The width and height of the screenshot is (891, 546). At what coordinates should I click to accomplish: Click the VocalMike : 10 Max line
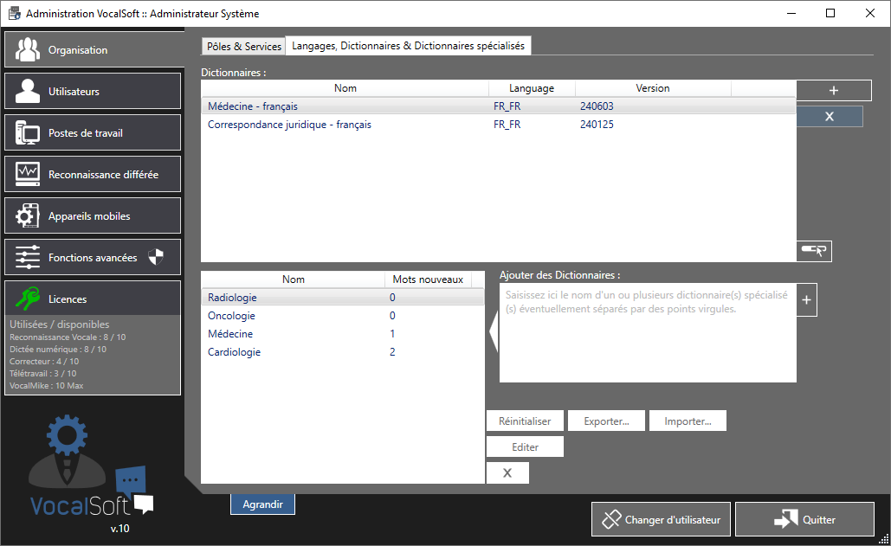point(47,385)
